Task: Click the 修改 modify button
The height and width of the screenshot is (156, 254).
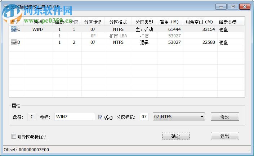Action: coord(225,117)
